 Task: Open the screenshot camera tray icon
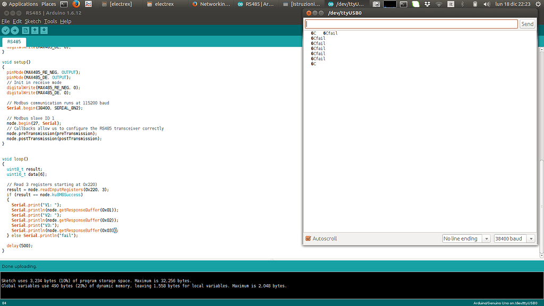click(376, 4)
